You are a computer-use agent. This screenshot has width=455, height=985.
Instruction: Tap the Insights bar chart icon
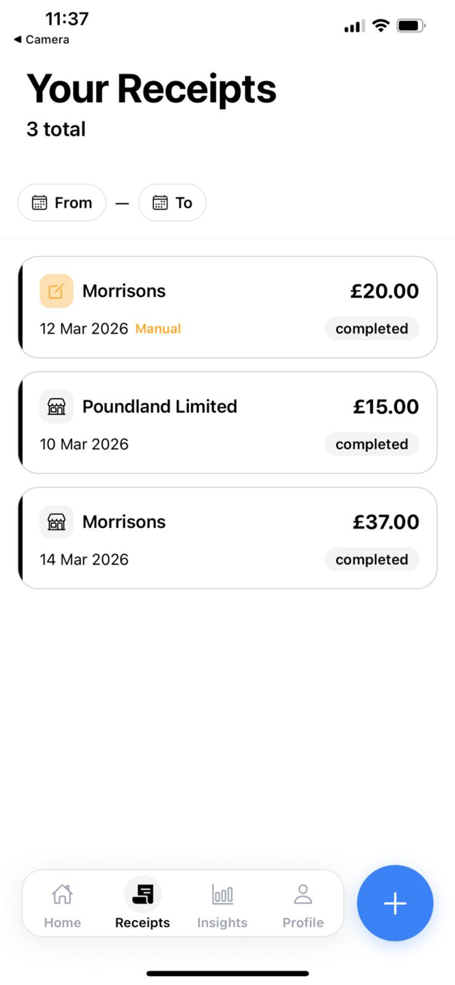(222, 895)
